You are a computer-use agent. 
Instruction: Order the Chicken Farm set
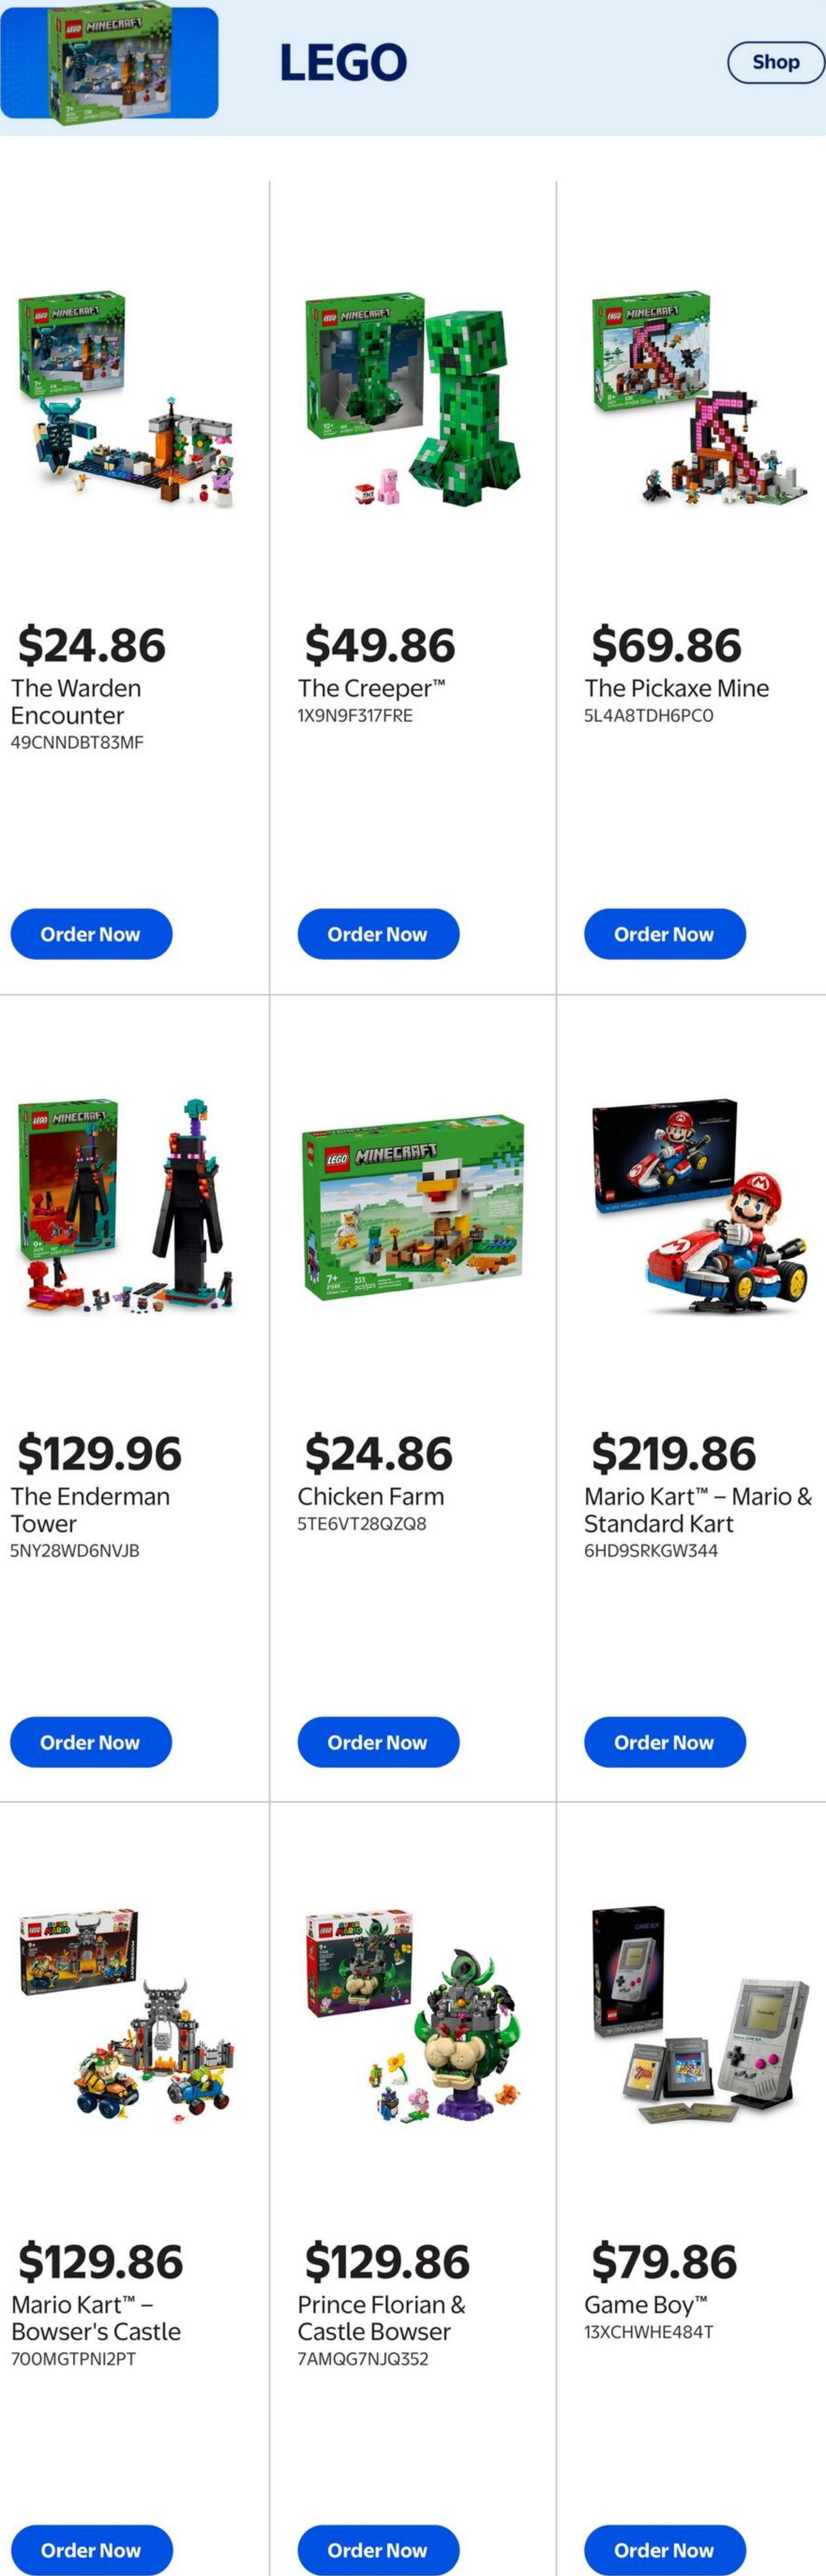tap(378, 1742)
